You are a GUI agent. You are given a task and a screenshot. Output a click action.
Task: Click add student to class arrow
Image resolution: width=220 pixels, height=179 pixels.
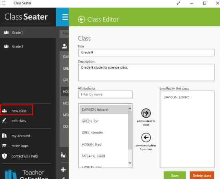pos(146,113)
